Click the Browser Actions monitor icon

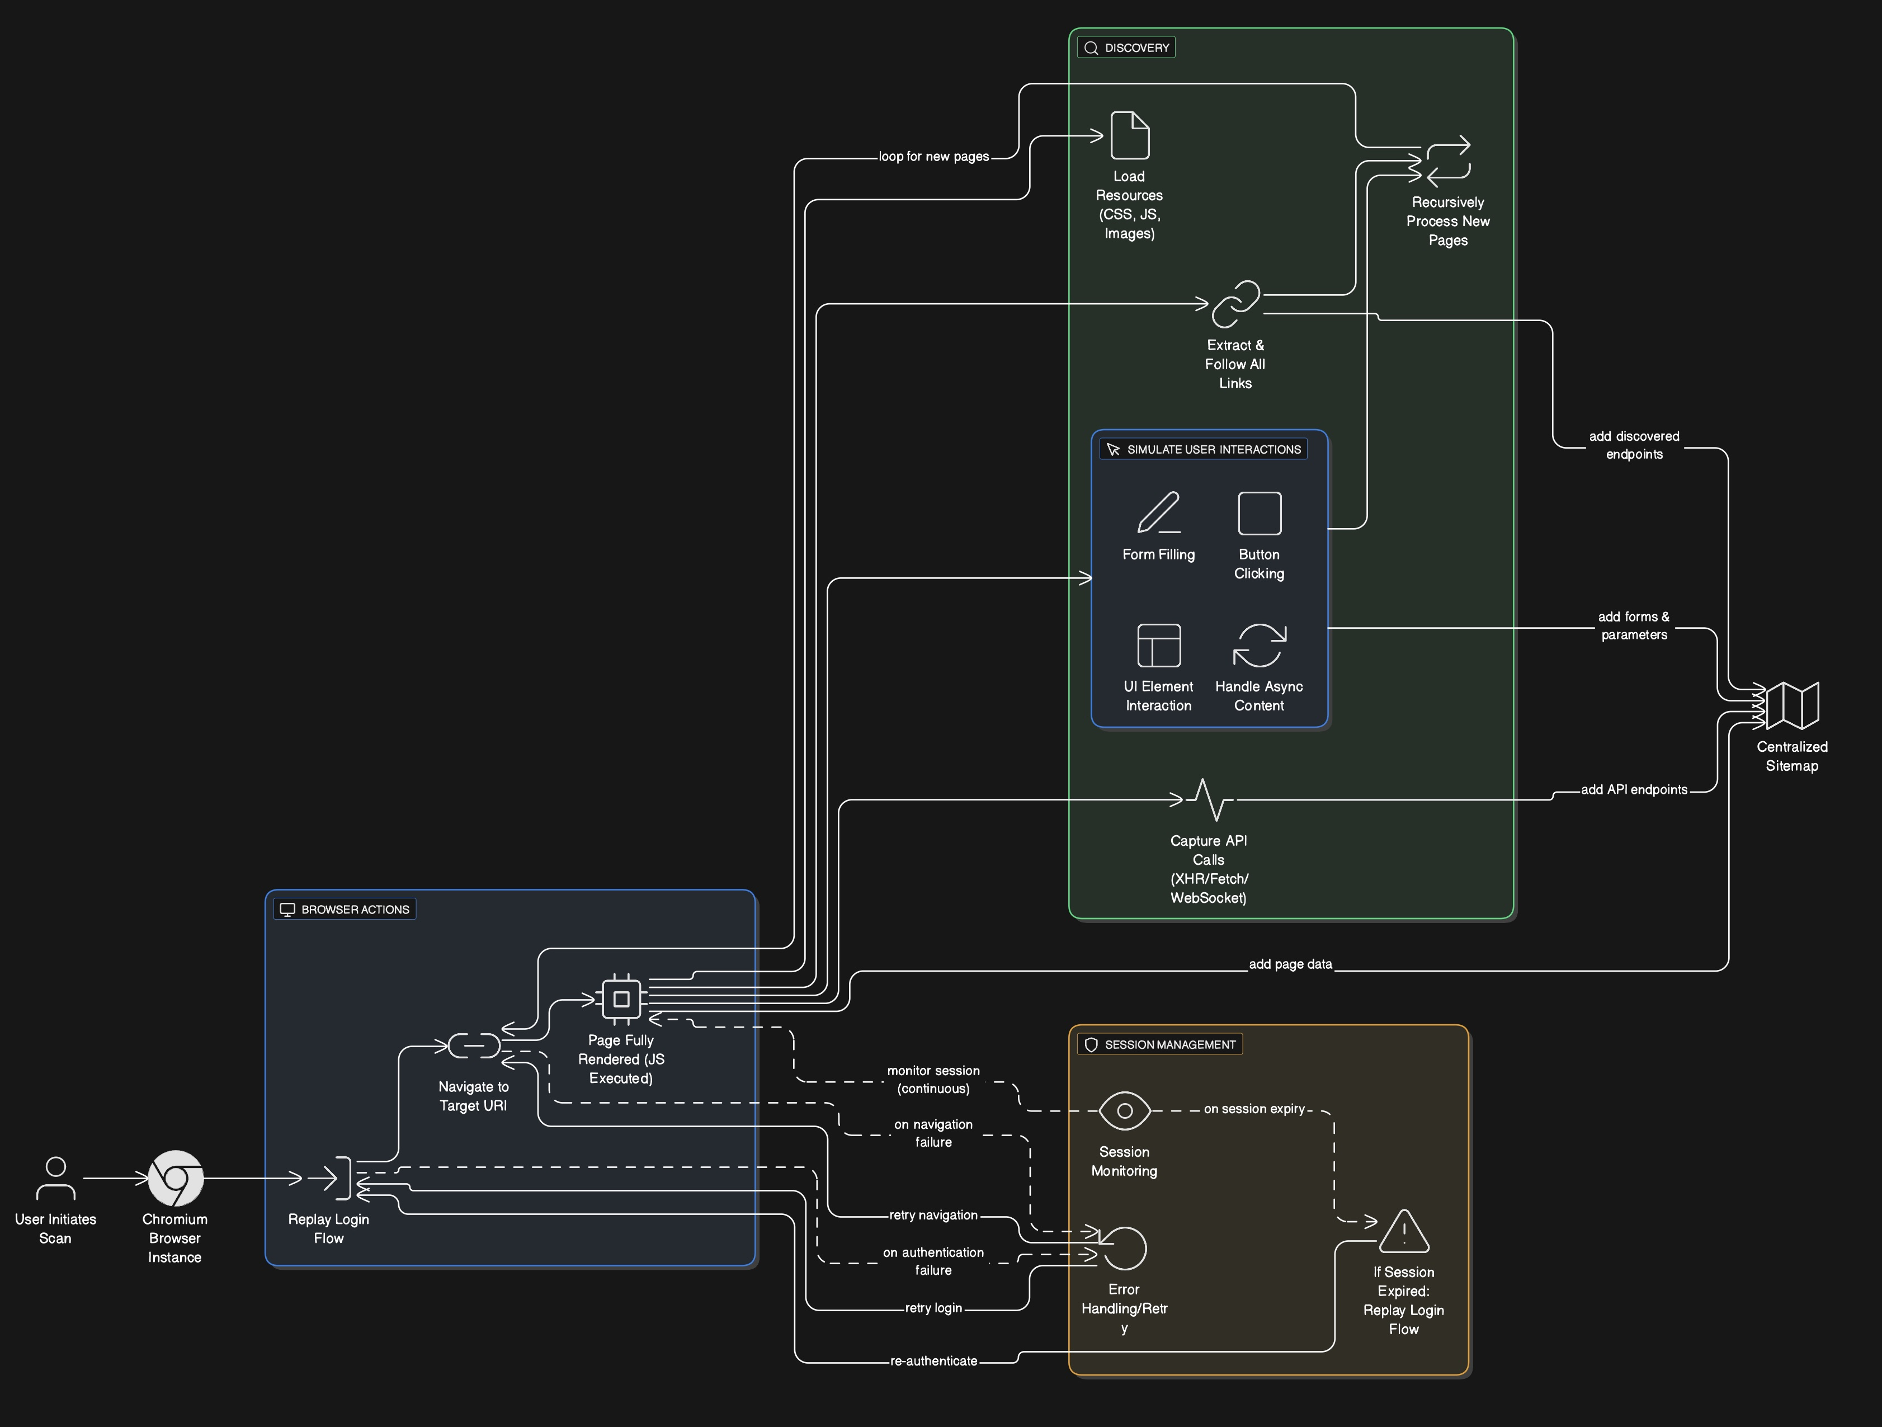point(287,910)
